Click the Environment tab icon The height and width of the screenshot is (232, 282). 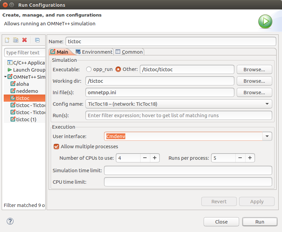[x=78, y=52]
